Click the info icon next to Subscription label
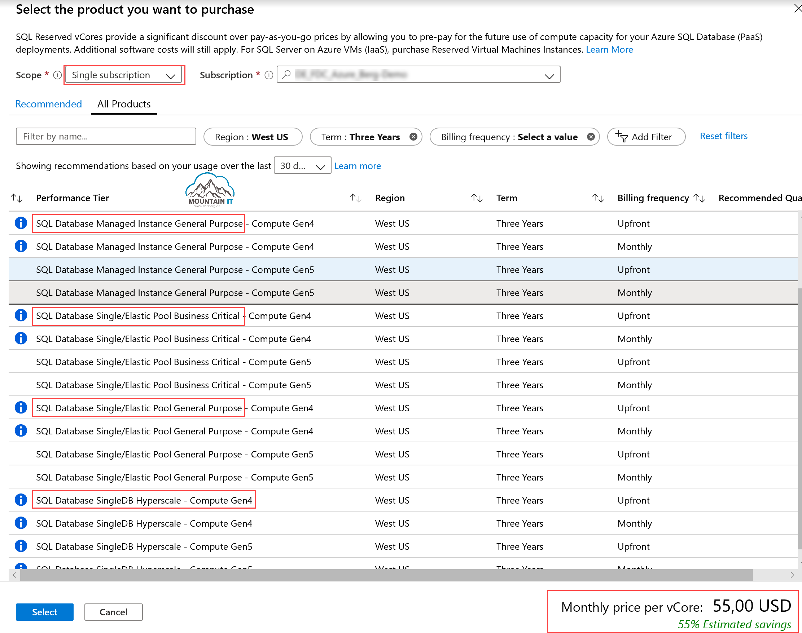The width and height of the screenshot is (802, 633). pos(268,75)
